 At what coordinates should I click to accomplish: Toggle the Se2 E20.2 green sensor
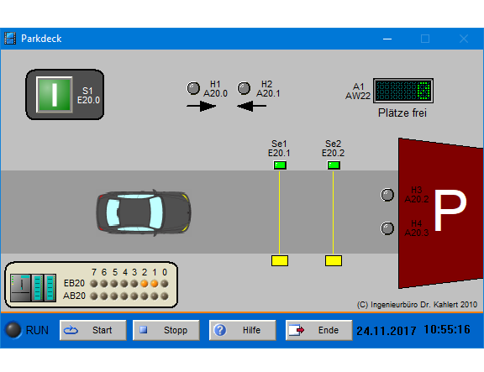[x=334, y=165]
